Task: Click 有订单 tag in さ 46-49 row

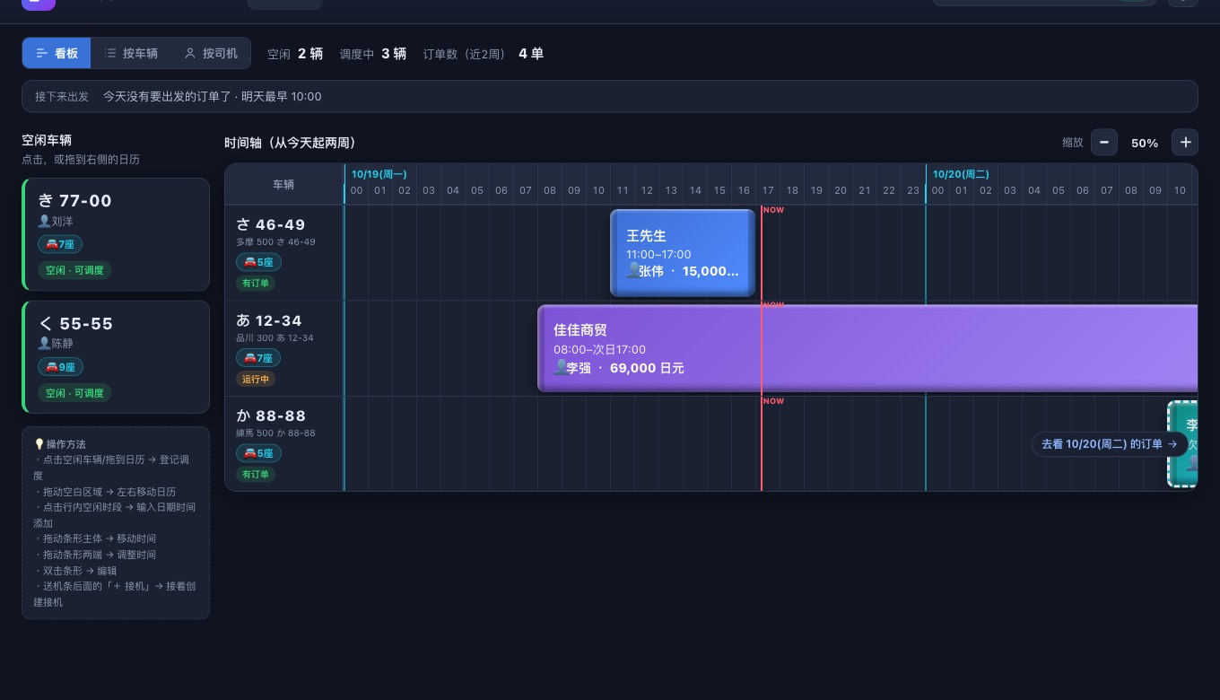Action: (256, 284)
